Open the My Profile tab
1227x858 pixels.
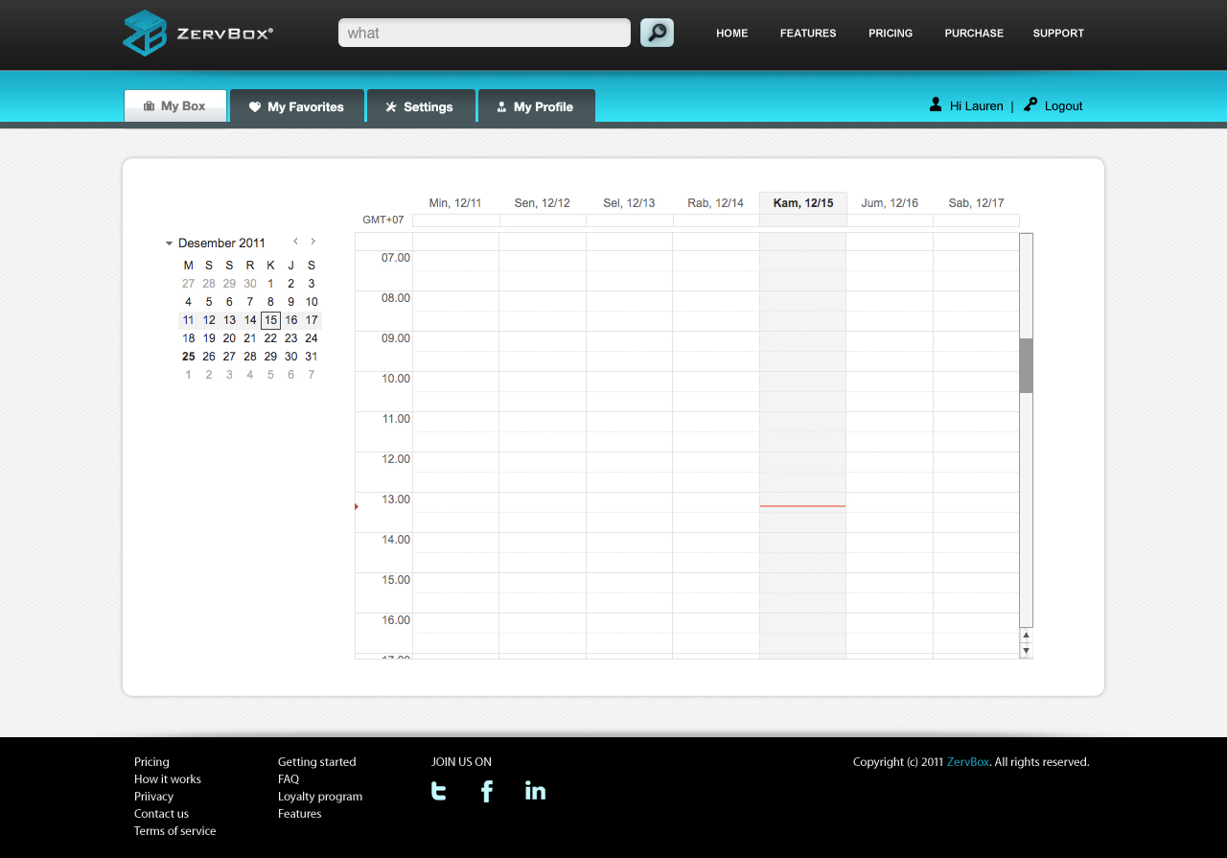tap(536, 106)
